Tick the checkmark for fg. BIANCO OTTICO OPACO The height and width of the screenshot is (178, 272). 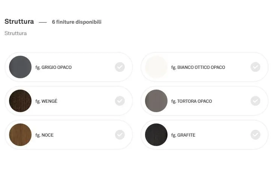pos(255,67)
